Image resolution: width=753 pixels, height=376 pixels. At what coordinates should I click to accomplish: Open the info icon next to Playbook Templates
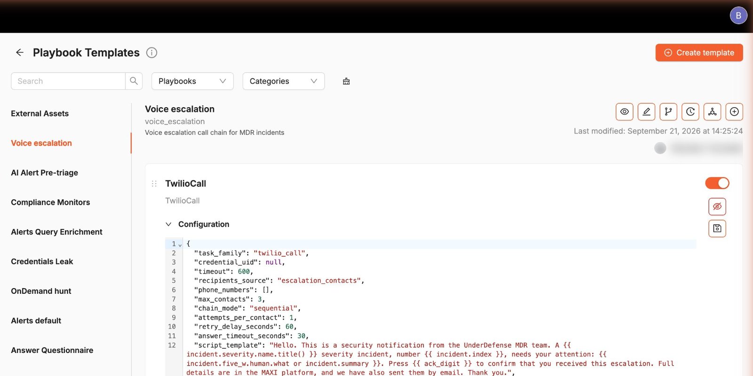(x=152, y=53)
